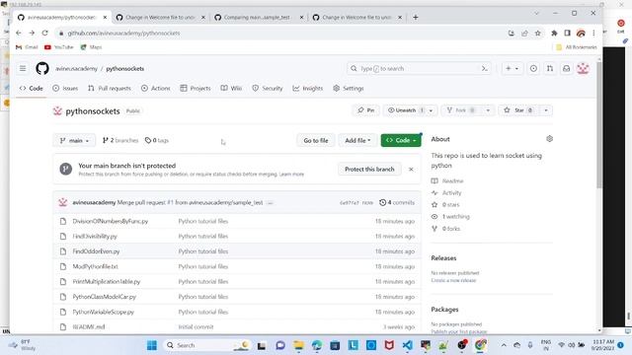Open the user avatar menu
The height and width of the screenshot is (355, 632).
pos(583,68)
